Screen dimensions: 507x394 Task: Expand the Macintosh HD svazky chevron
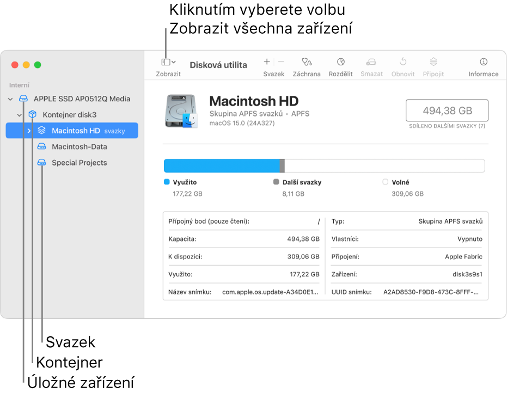point(29,131)
